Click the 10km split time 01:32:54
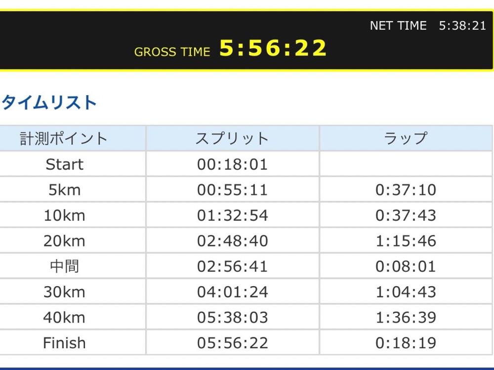This screenshot has width=494, height=370. click(x=232, y=216)
